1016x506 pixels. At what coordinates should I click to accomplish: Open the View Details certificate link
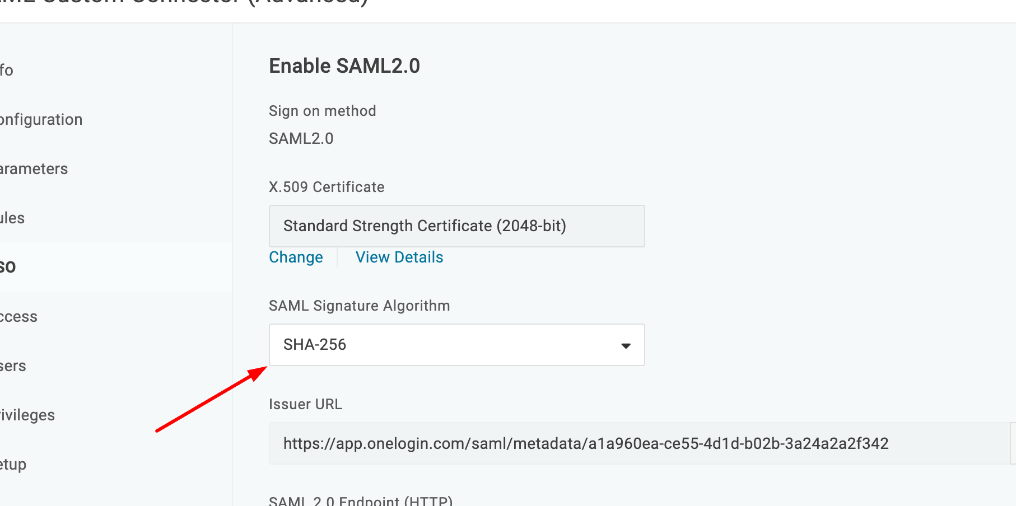(399, 257)
